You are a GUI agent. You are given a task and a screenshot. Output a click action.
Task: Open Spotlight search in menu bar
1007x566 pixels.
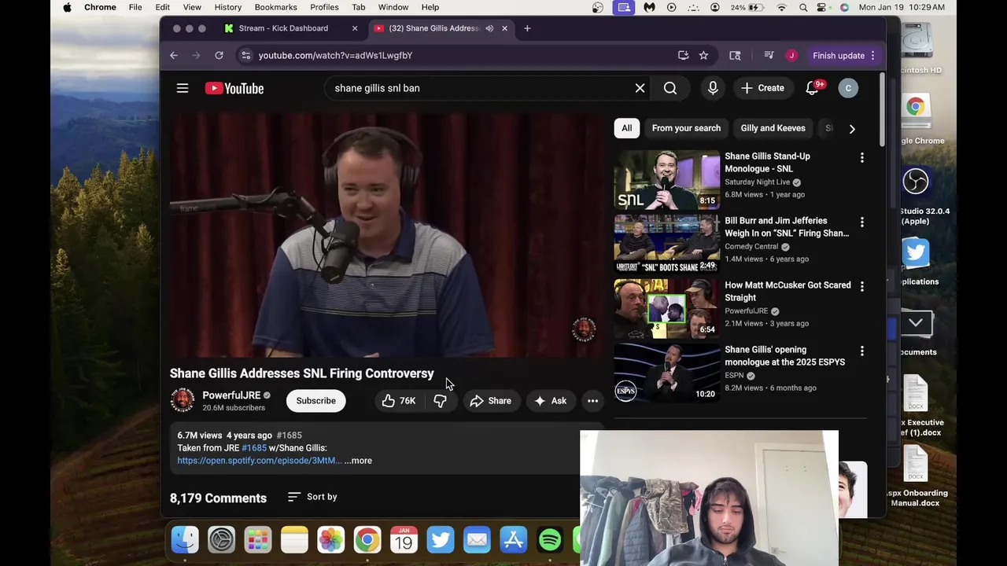[803, 7]
